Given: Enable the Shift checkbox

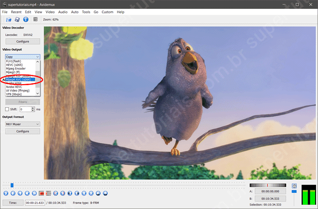Looking at the screenshot, I should (x=7, y=109).
